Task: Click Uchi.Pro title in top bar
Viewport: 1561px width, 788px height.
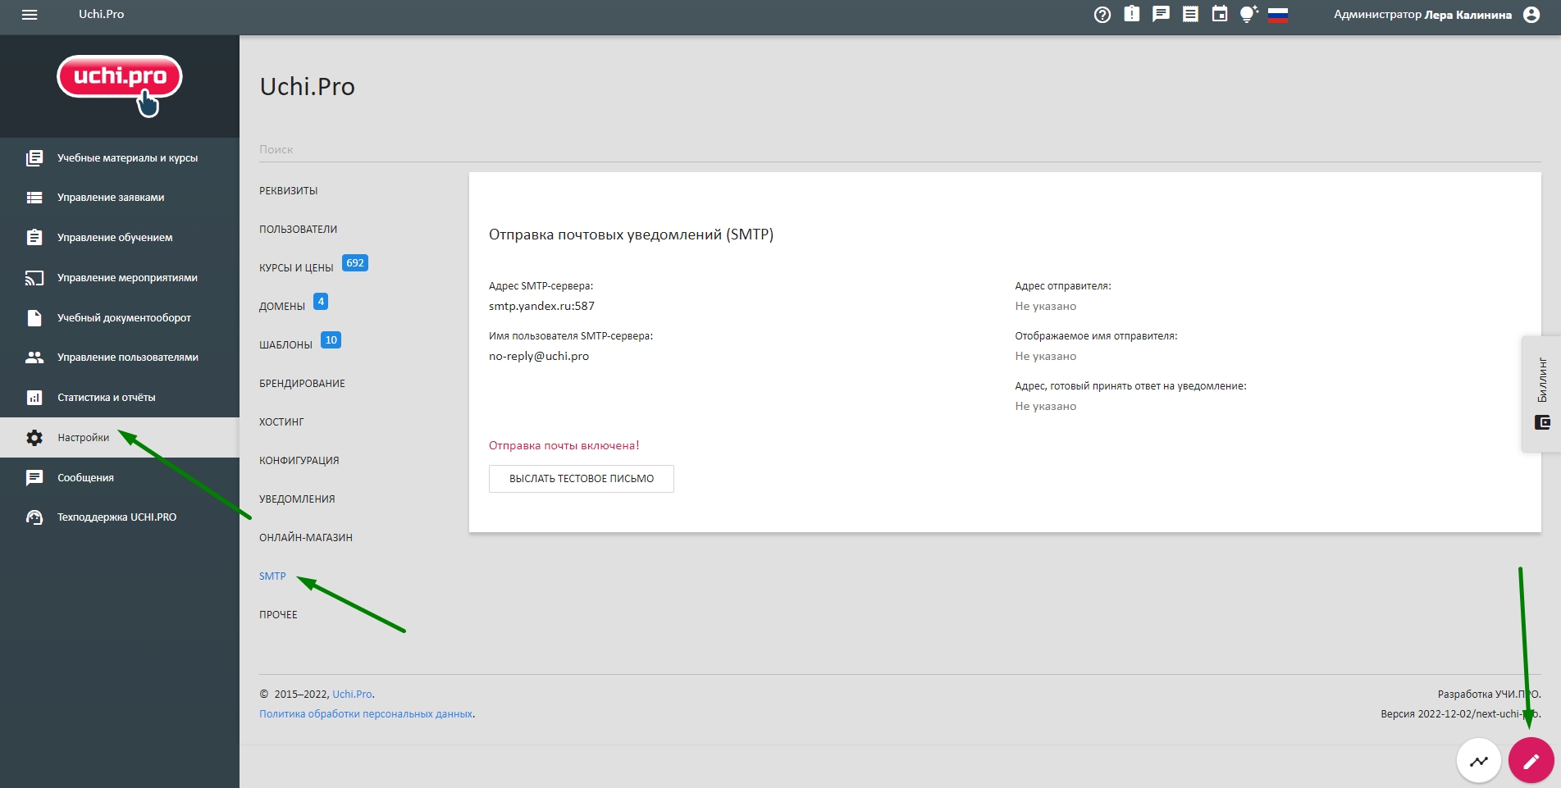Action: [102, 14]
